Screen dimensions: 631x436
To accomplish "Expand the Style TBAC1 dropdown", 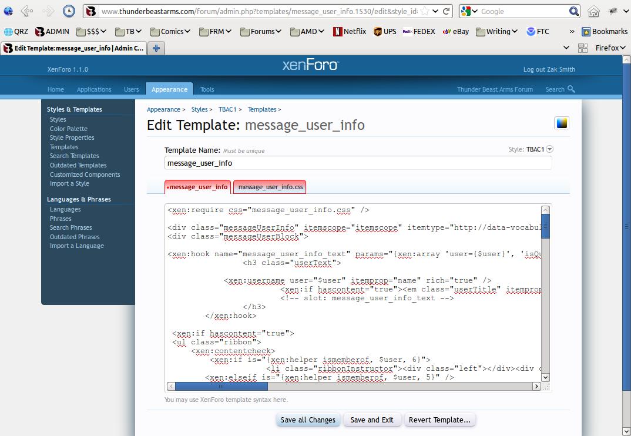I will tap(549, 149).
